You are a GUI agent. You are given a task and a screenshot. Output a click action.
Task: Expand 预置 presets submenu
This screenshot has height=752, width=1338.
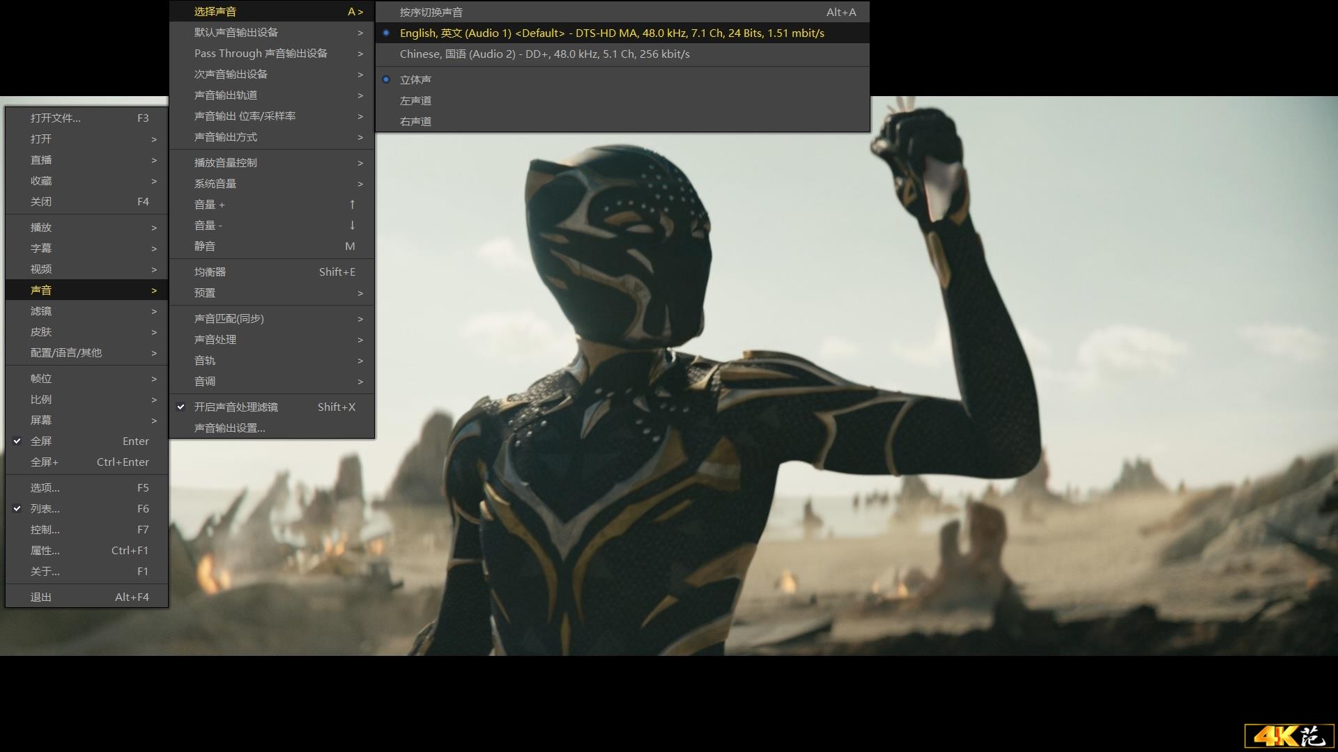(x=272, y=292)
